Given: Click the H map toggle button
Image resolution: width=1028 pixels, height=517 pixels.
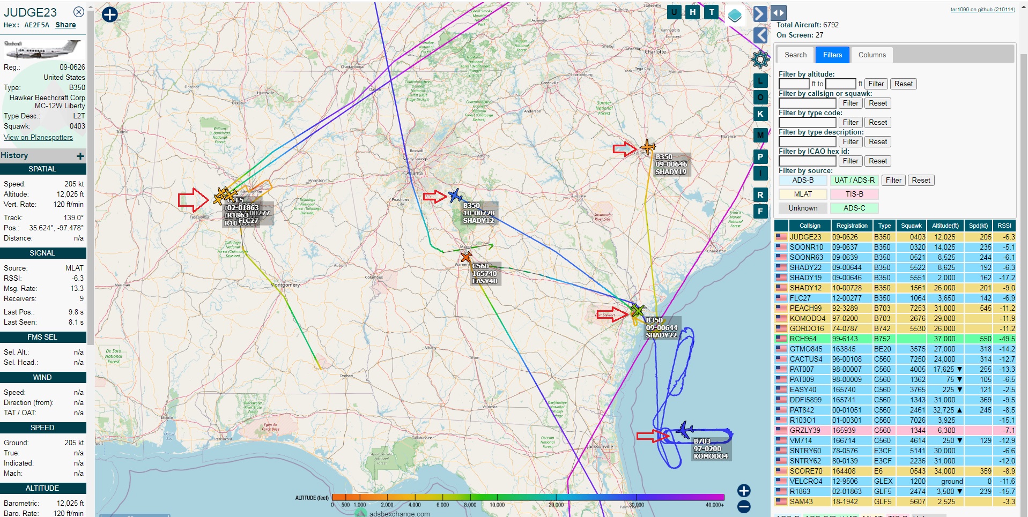Looking at the screenshot, I should click(693, 12).
